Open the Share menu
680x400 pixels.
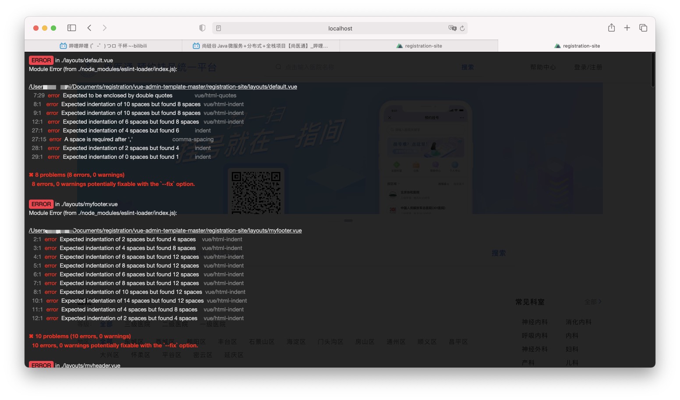coord(612,28)
